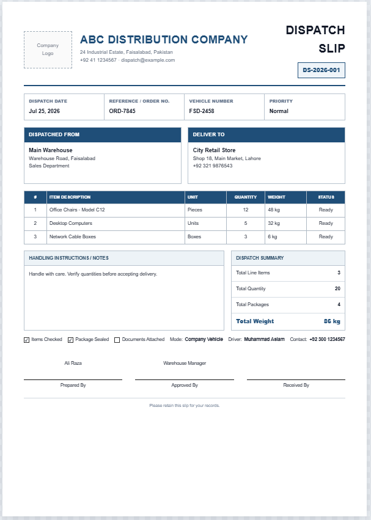Click the STATUS column header
The width and height of the screenshot is (371, 520).
pyautogui.click(x=326, y=197)
